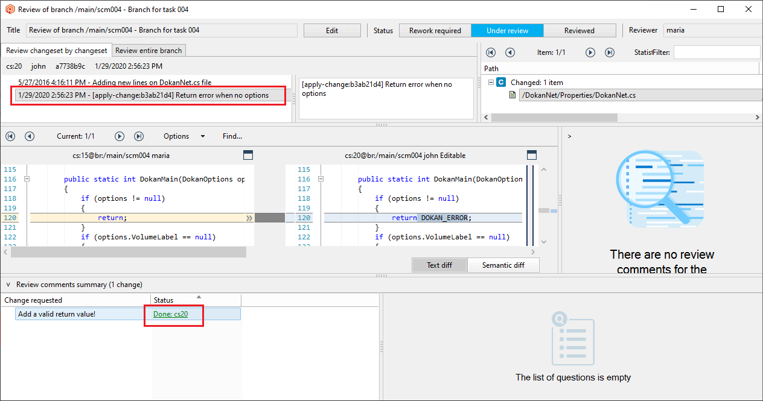Click the Changed category C icon
This screenshot has height=401, width=763.
(x=501, y=83)
